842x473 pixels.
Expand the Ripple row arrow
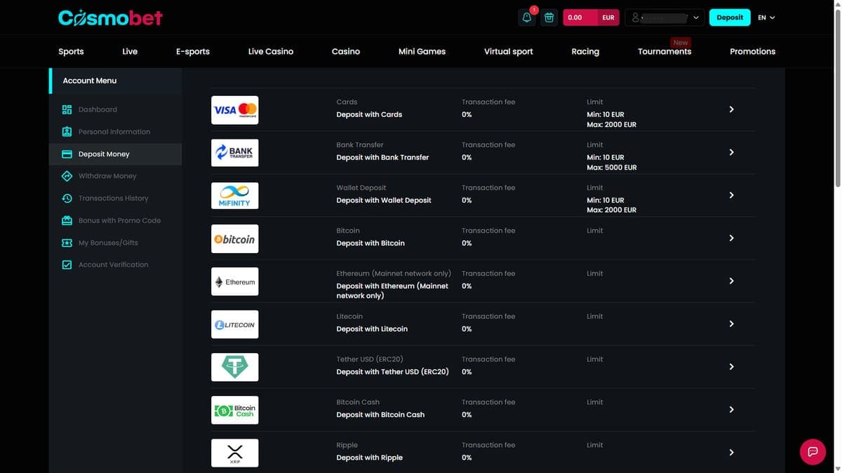[x=731, y=452]
